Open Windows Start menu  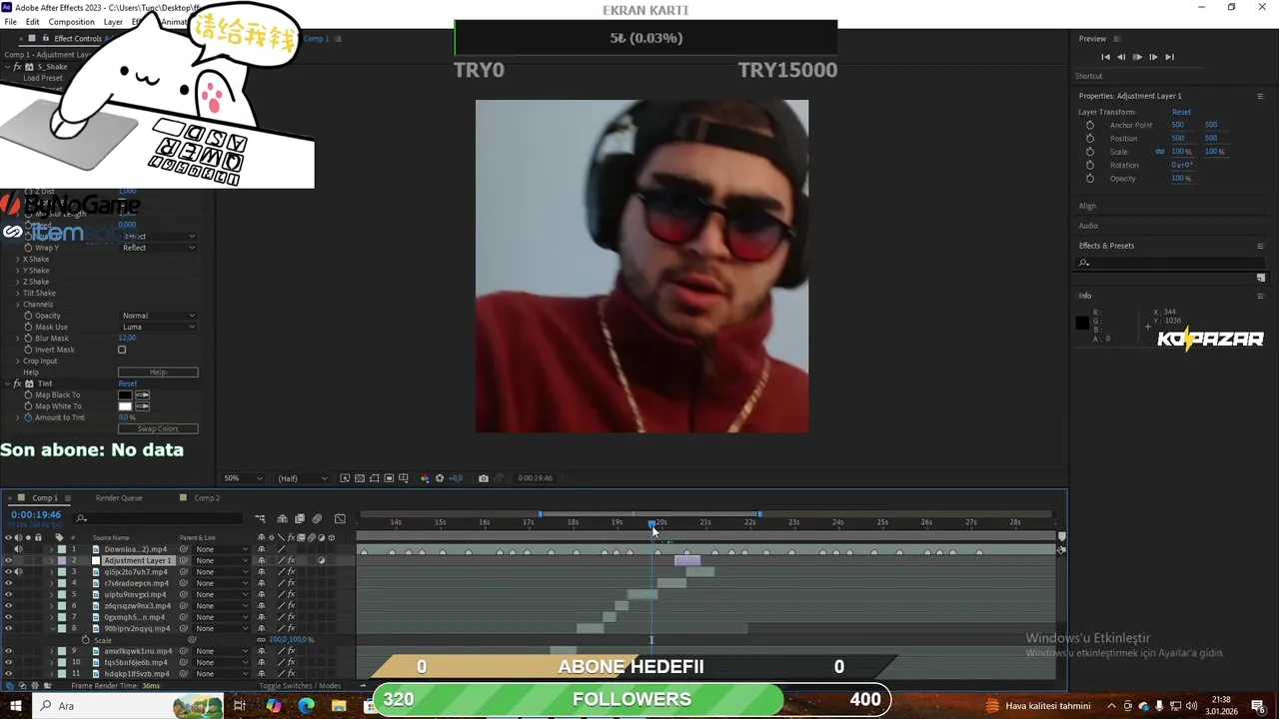[x=16, y=705]
